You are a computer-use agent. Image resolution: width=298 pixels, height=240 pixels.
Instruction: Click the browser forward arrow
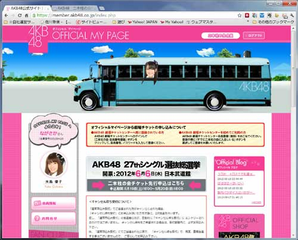pos(13,15)
